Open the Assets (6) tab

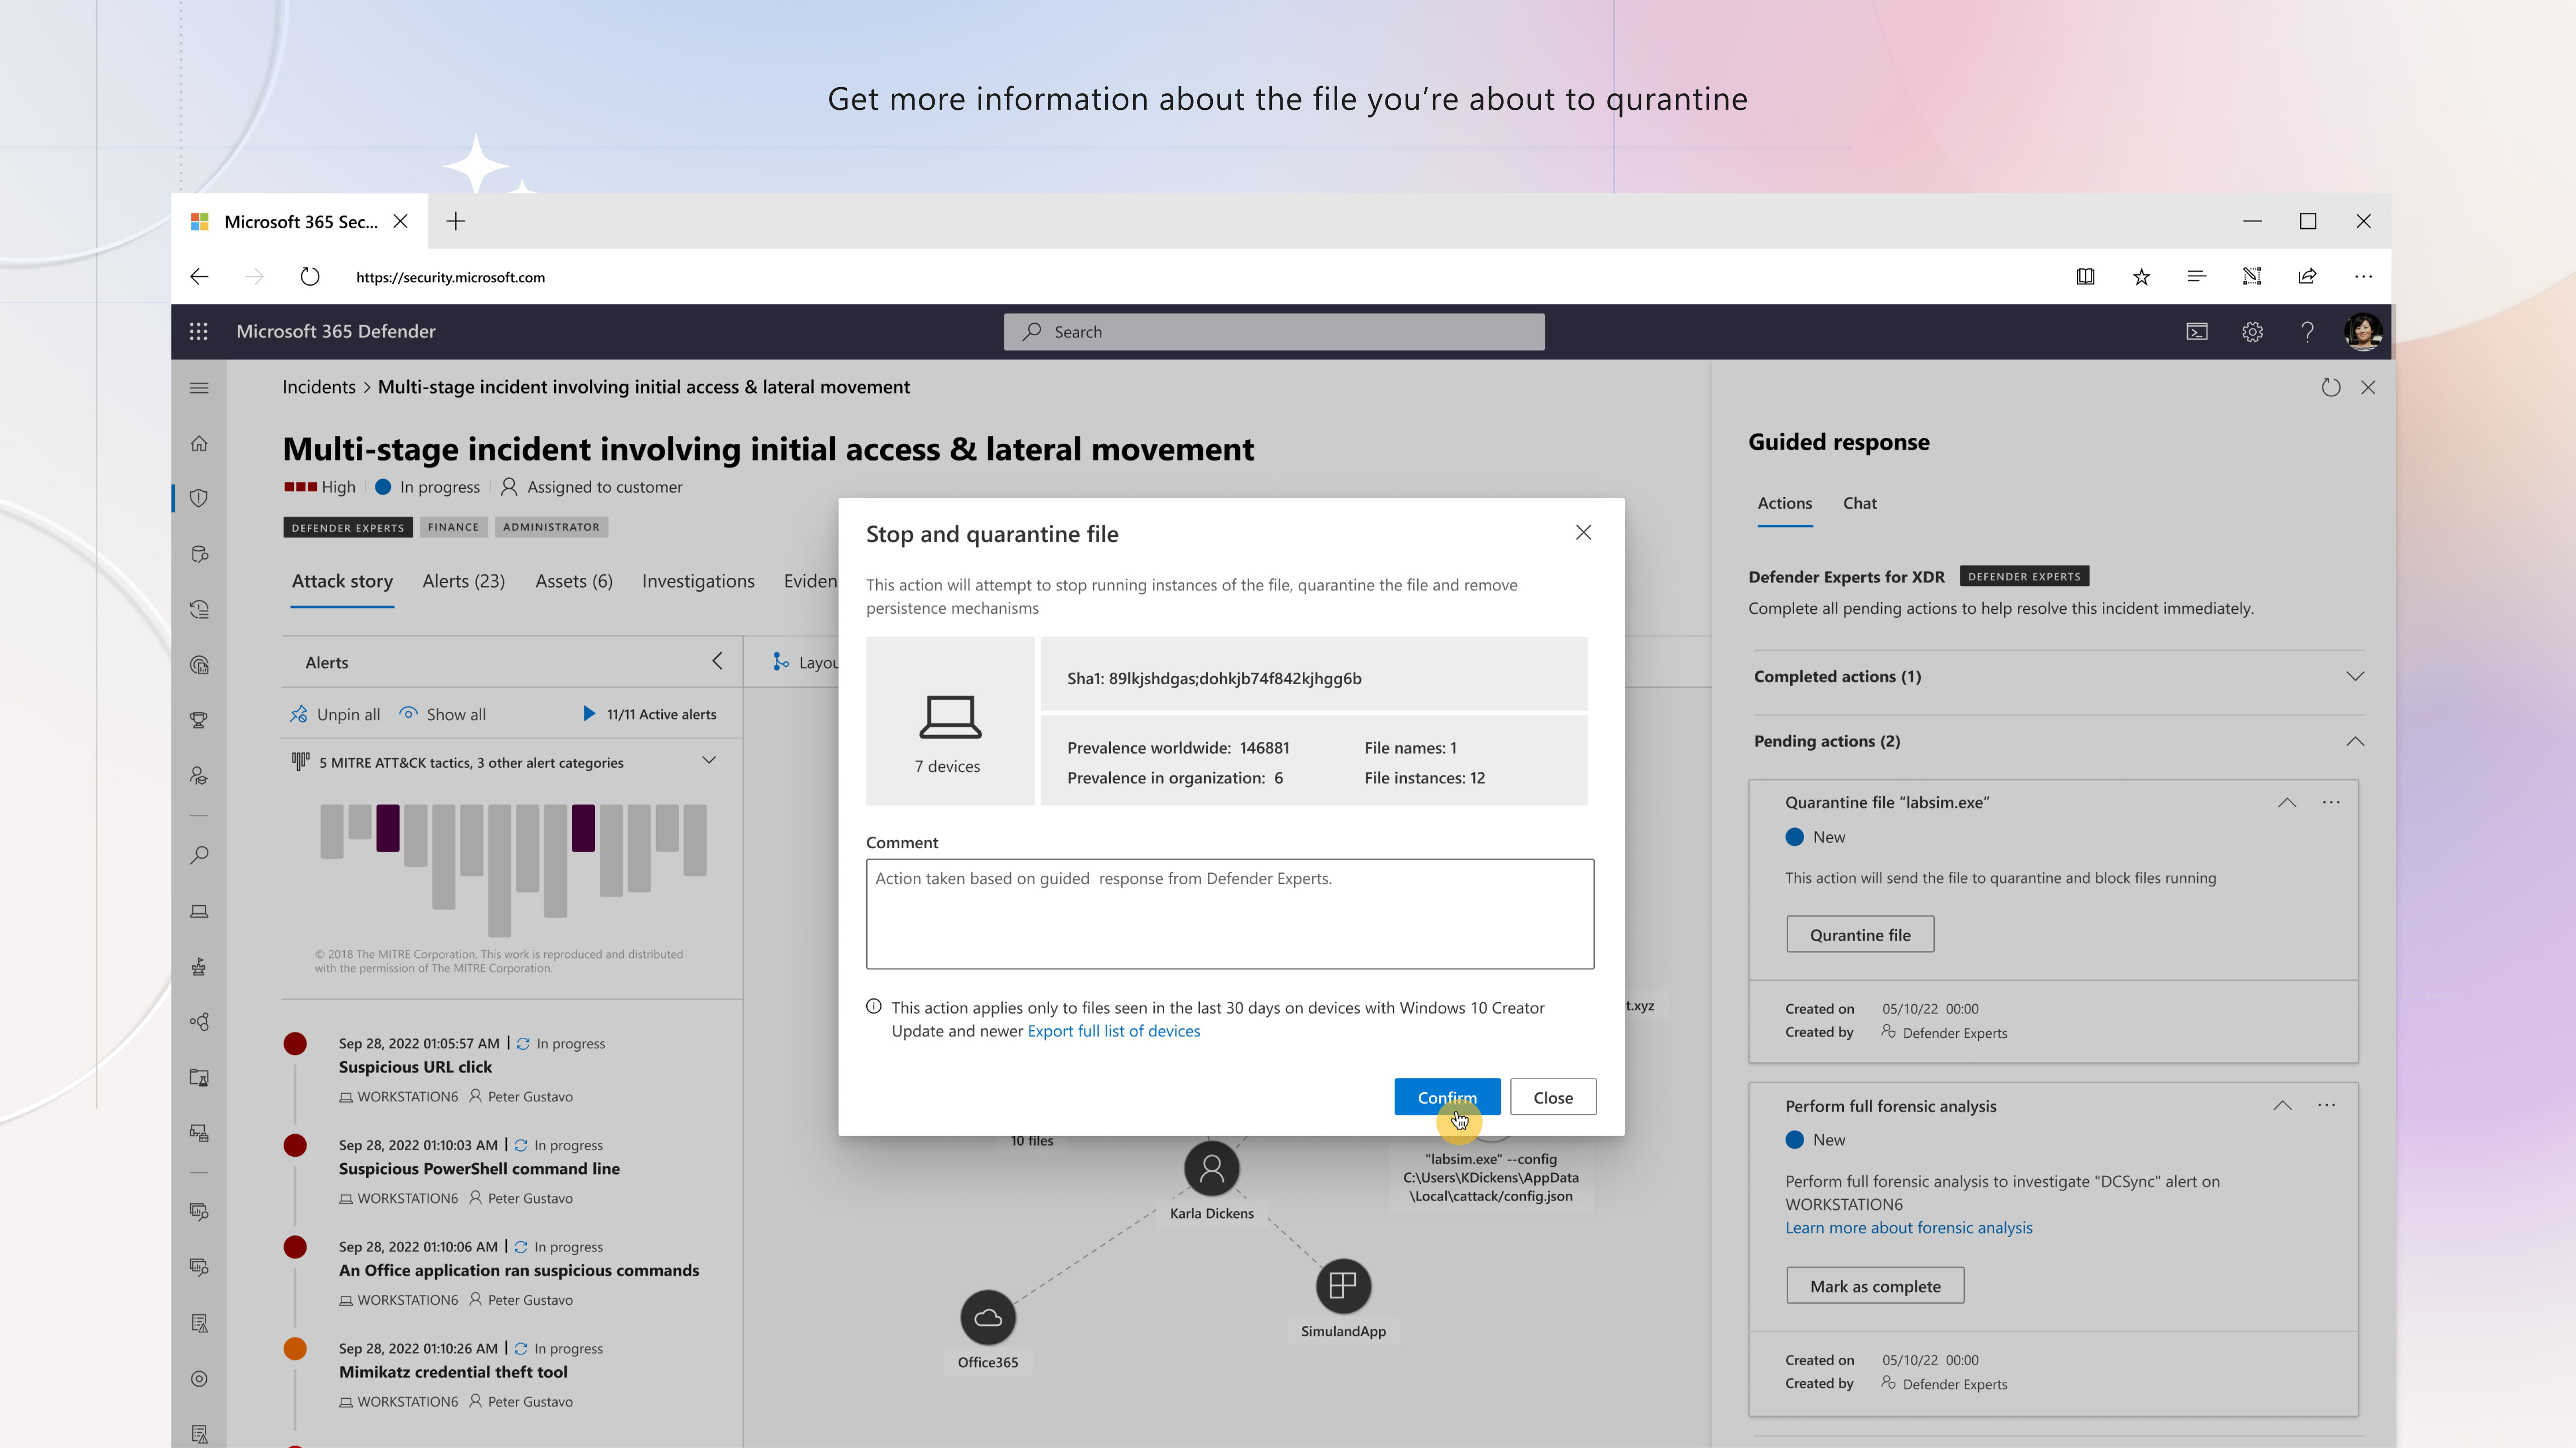coord(574,581)
